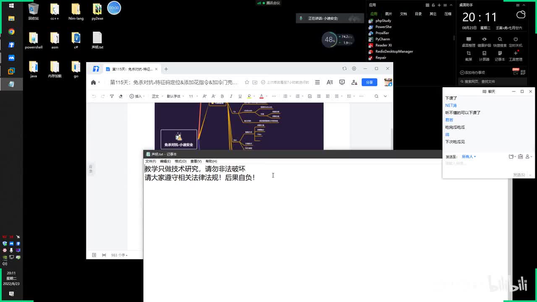Click 添加待办事项 add to-do link
Screen dimensions: 537x302
coord(473,73)
